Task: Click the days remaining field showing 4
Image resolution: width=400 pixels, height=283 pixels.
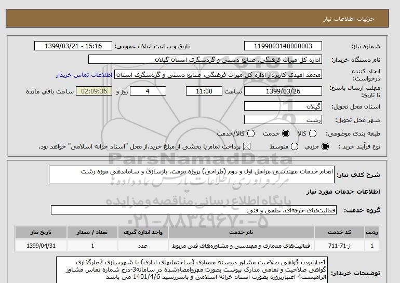Action: point(148,91)
